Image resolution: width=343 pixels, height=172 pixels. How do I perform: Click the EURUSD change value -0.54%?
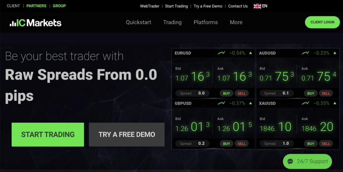coord(237,53)
